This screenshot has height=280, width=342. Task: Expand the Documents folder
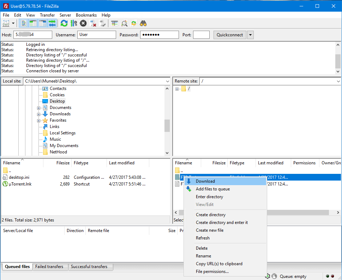pyautogui.click(x=39, y=107)
